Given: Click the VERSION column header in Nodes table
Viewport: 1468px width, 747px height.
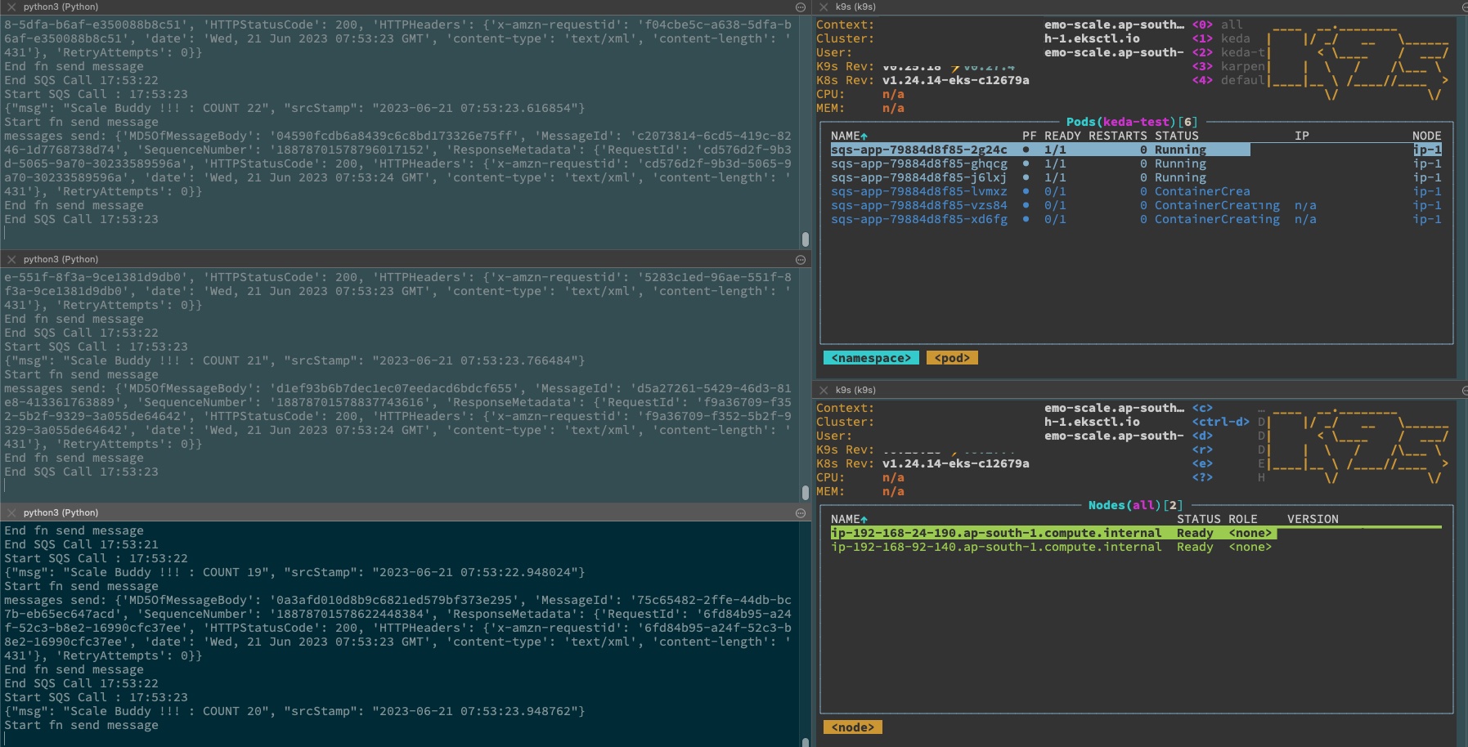Looking at the screenshot, I should [x=1313, y=519].
